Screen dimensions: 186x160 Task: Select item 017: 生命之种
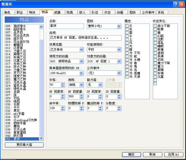coord(22,64)
